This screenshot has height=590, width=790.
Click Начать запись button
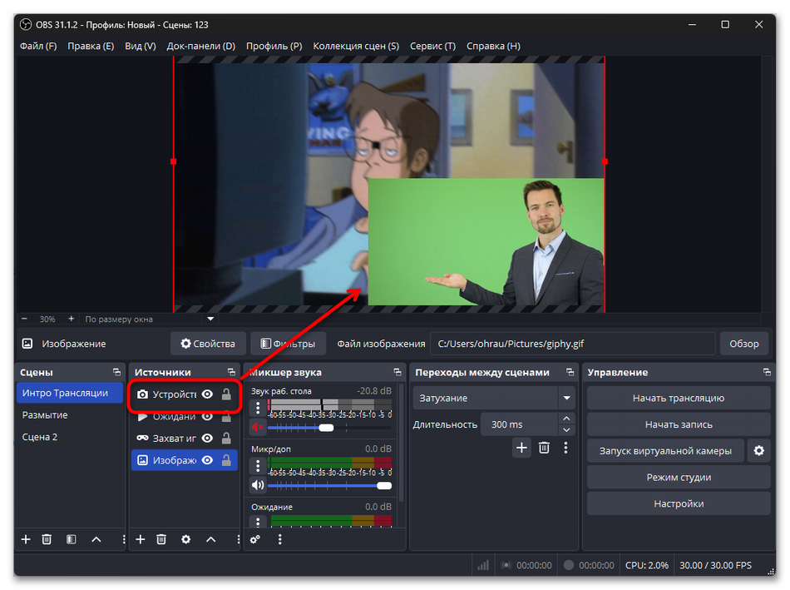(x=678, y=424)
